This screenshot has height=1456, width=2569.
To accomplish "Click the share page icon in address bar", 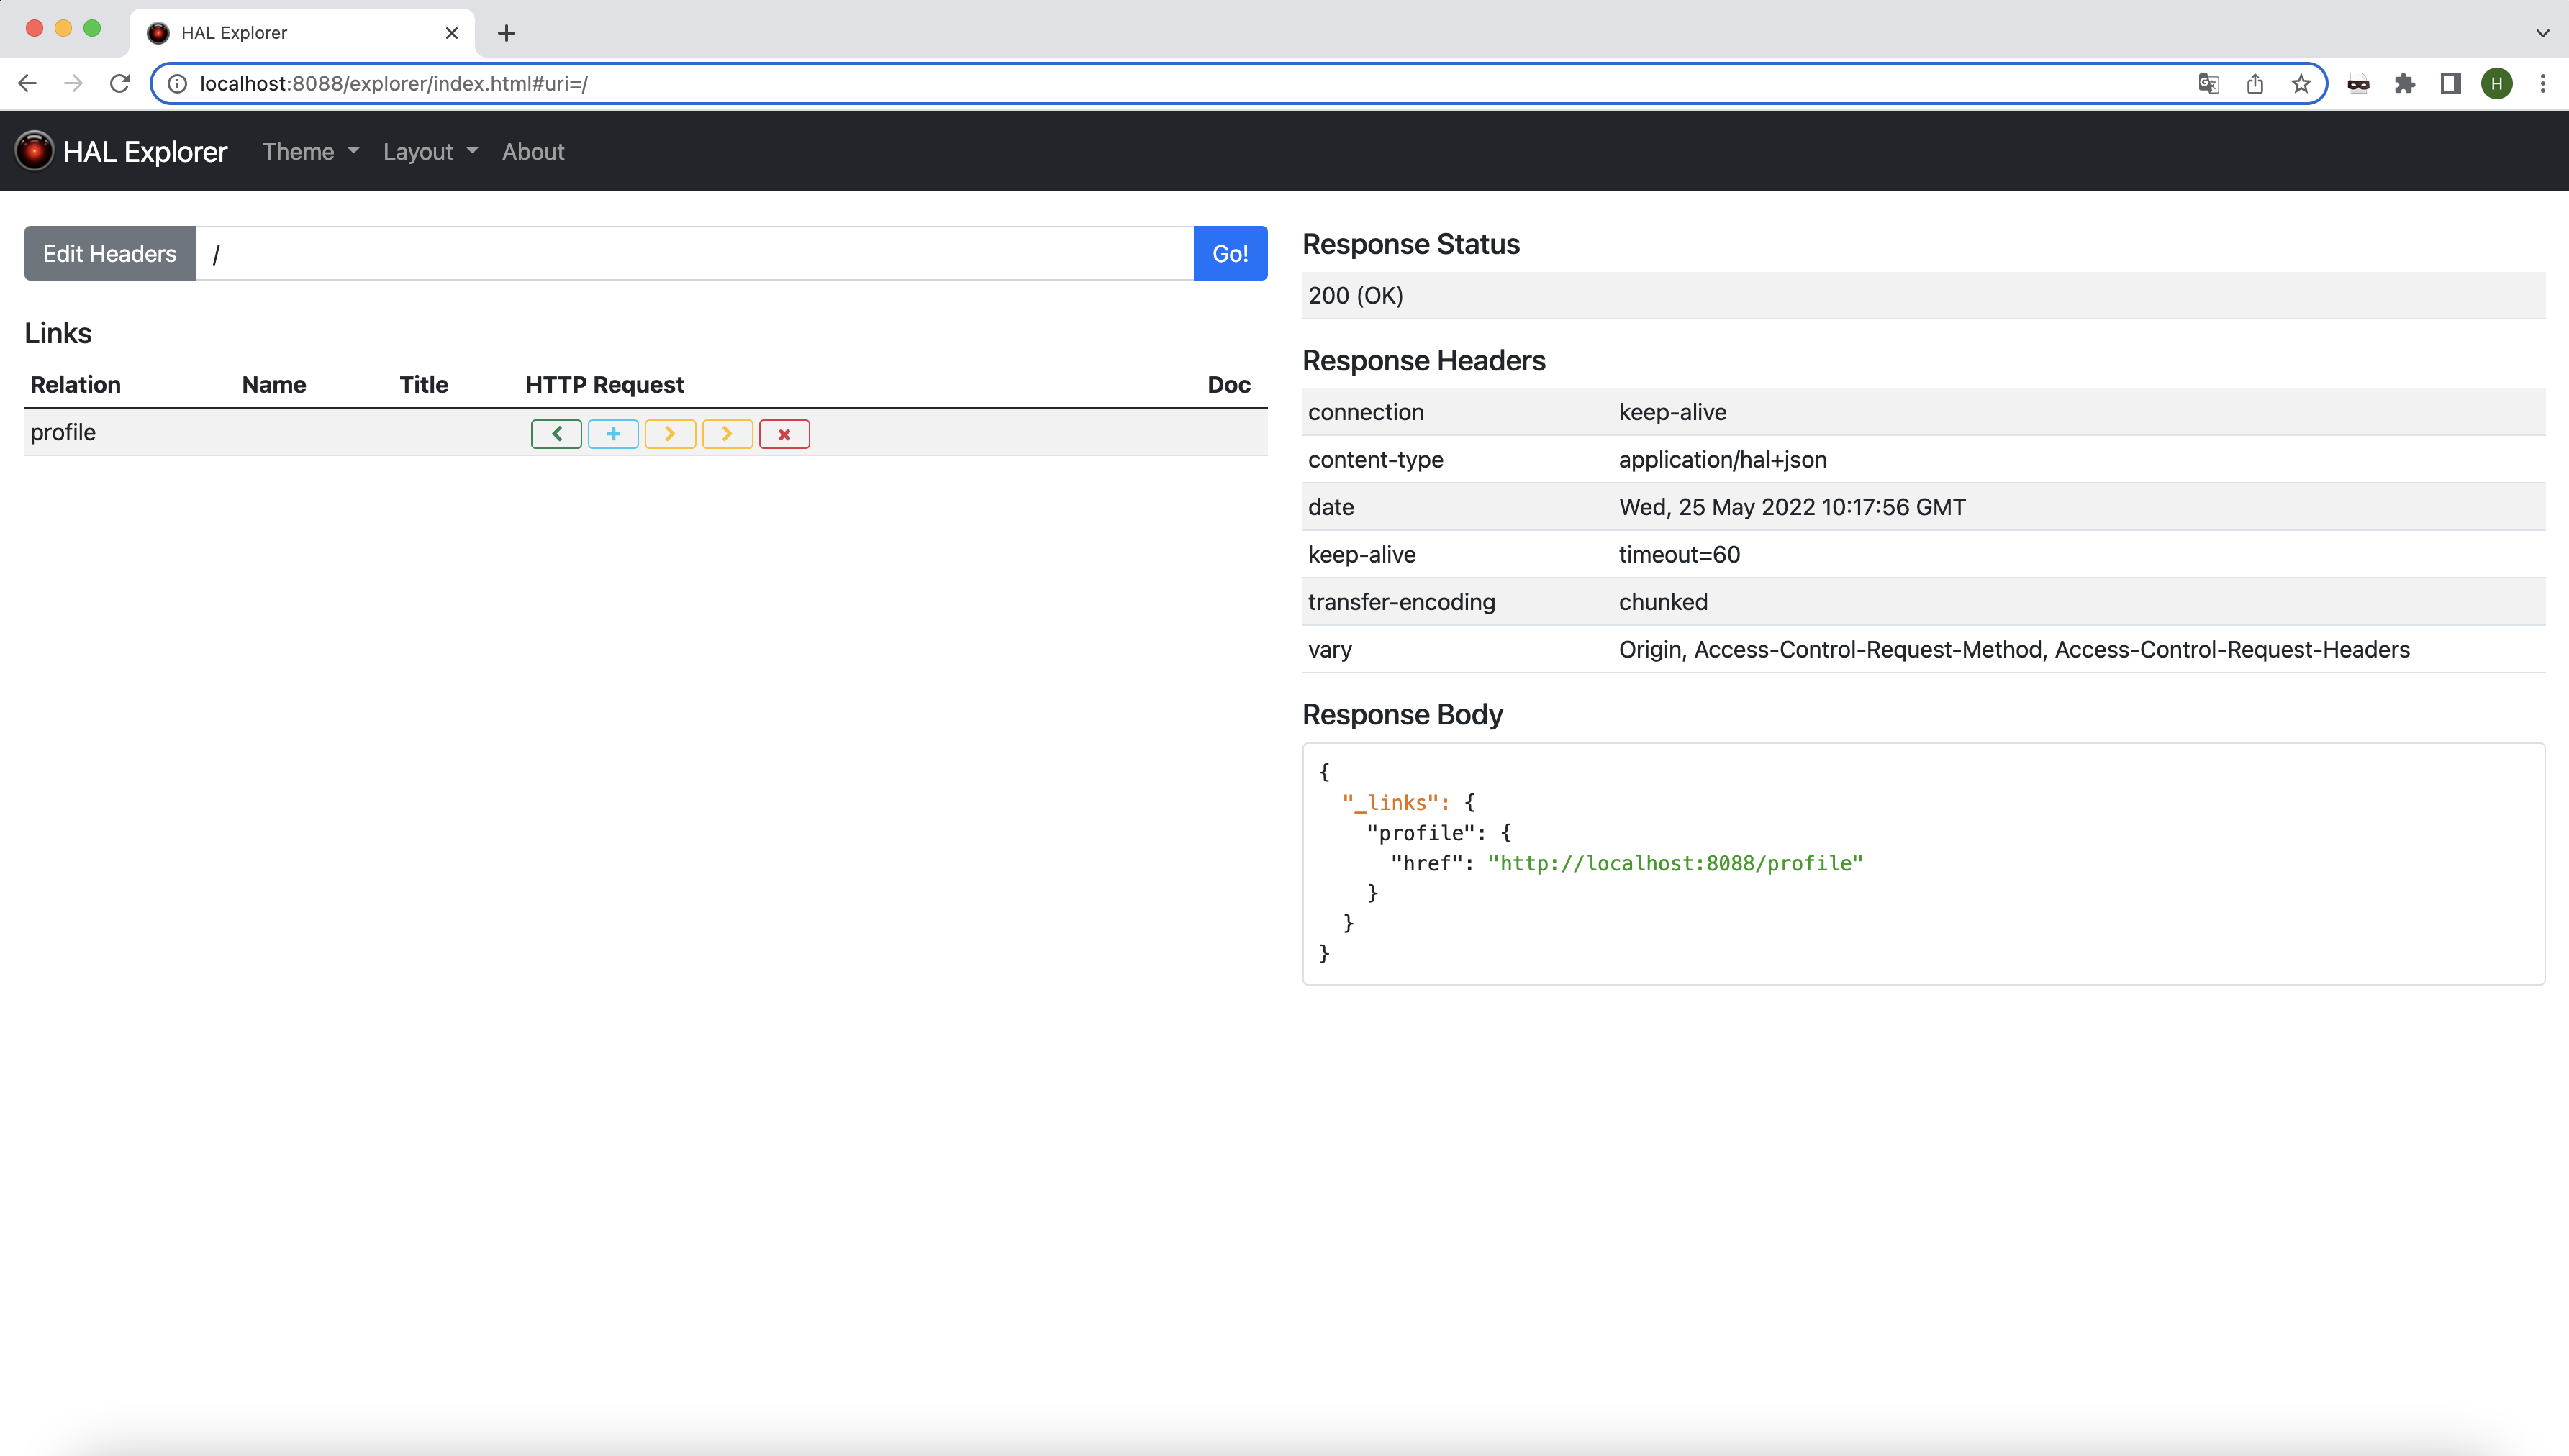I will 2255,84.
